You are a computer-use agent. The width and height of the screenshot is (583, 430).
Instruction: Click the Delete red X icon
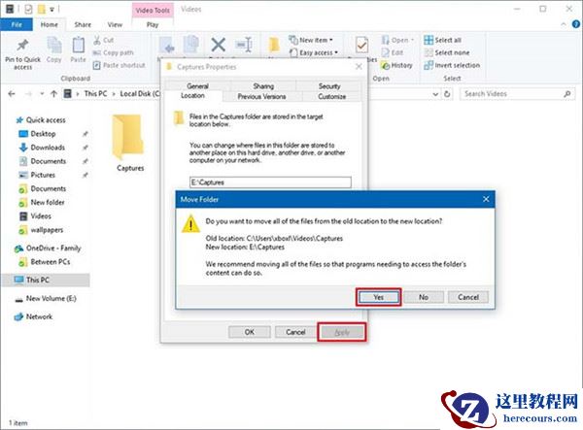(x=219, y=45)
